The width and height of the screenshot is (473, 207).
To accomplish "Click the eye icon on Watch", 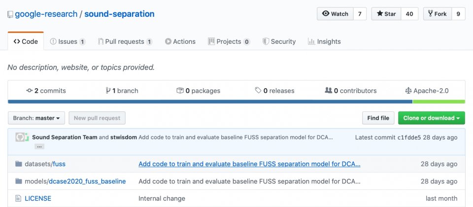I will pos(326,14).
